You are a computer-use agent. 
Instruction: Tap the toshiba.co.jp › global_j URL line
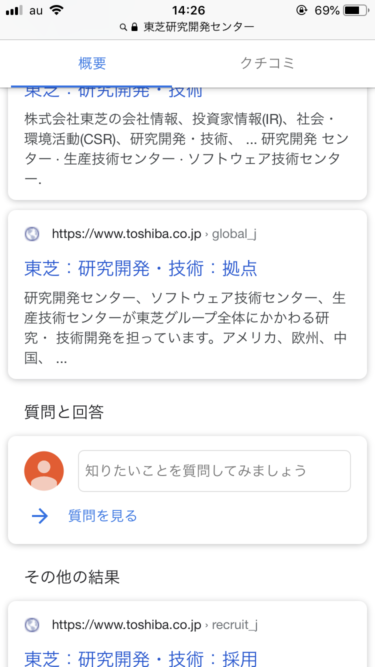tap(154, 233)
